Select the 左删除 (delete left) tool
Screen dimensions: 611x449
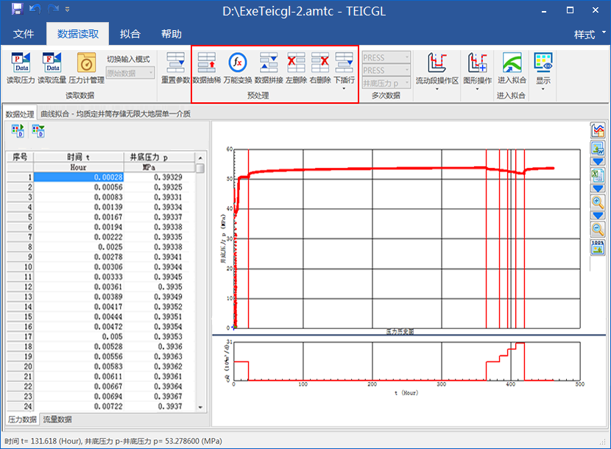coord(296,63)
